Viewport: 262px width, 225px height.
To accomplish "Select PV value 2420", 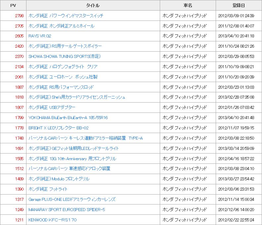I will click(x=19, y=46).
